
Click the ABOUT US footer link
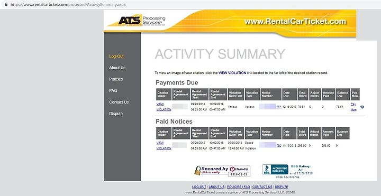pyautogui.click(x=216, y=187)
